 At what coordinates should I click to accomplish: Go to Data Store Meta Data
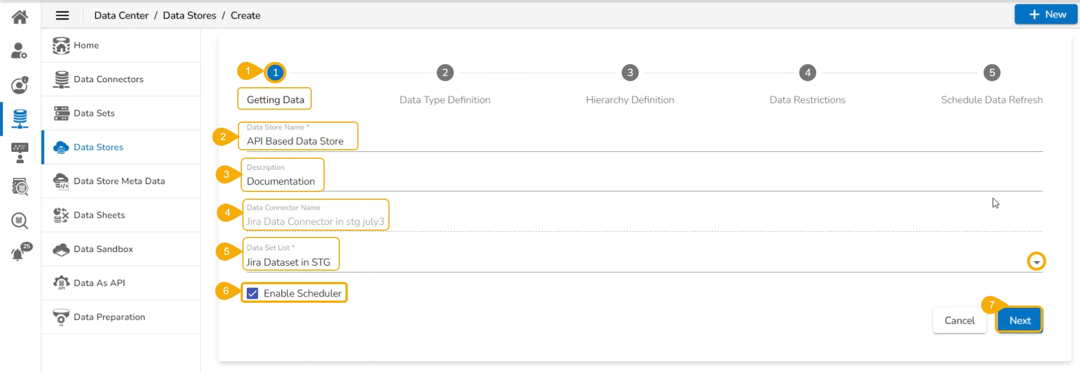119,181
